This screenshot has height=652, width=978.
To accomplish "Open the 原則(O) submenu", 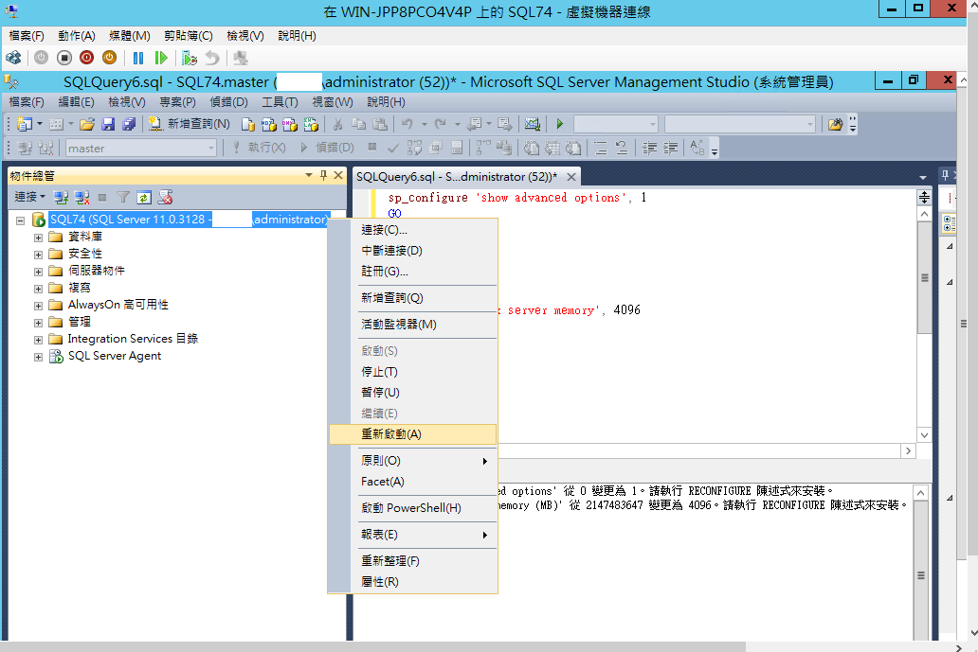I will click(x=412, y=461).
